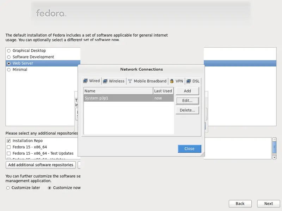Click the Delete... button
The width and height of the screenshot is (282, 211).
point(187,110)
